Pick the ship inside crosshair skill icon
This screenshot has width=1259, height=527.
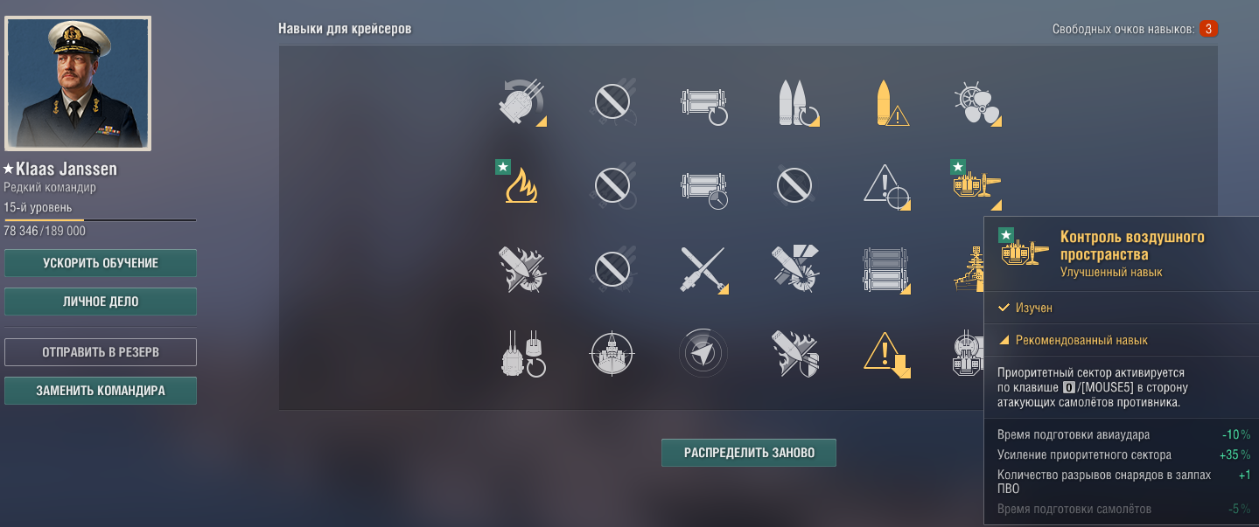coord(612,352)
